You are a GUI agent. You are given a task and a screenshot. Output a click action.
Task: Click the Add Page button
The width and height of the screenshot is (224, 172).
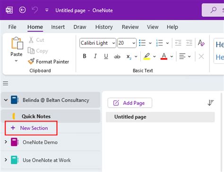coord(130,103)
